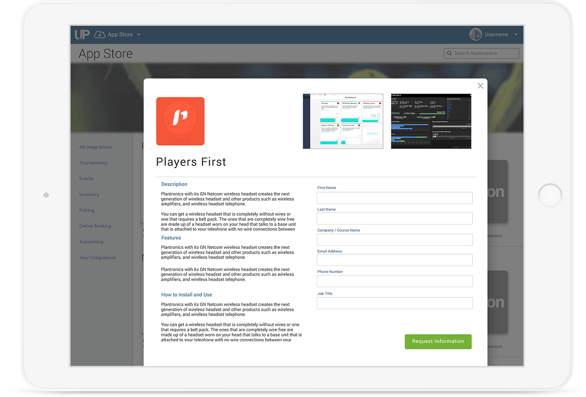This screenshot has height=397, width=586.
Task: Click the First Name input field
Action: [x=395, y=198]
